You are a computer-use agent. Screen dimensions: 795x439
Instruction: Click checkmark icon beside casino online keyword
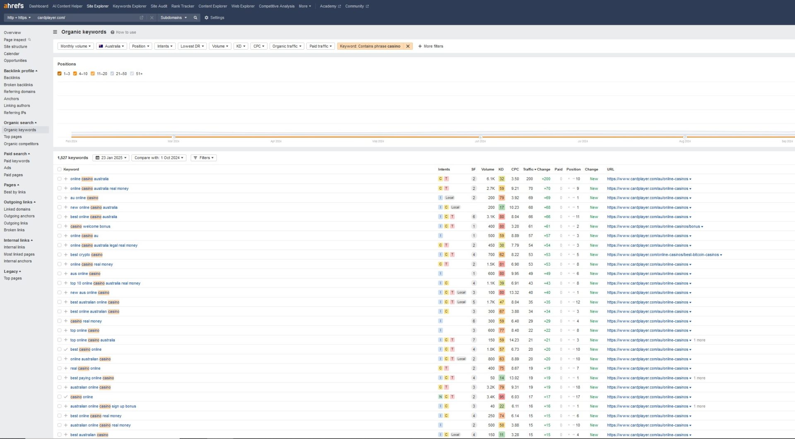tap(66, 397)
